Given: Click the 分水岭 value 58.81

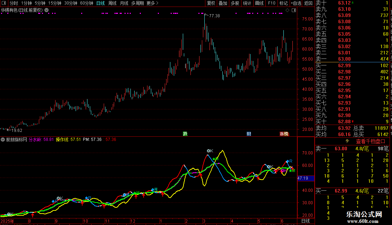Looking at the screenshot, I should tap(49, 140).
